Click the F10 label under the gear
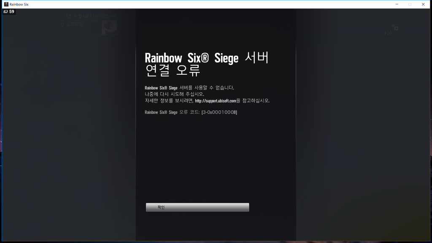432x243 pixels. [x=388, y=33]
